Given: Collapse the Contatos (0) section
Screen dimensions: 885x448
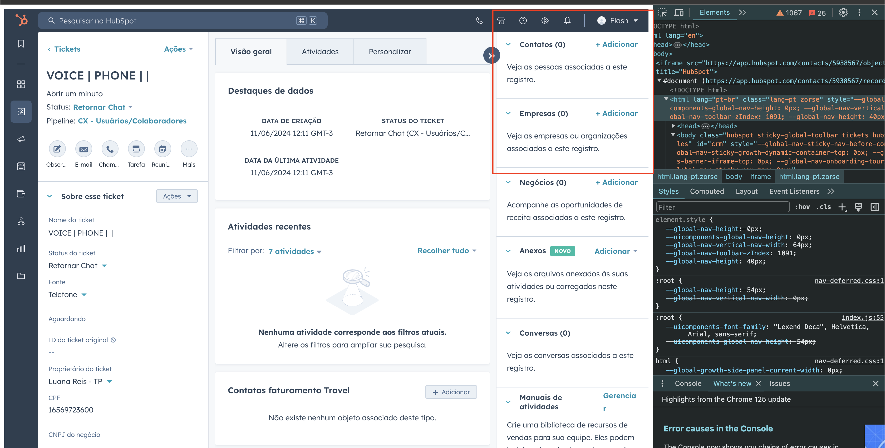Looking at the screenshot, I should [508, 44].
